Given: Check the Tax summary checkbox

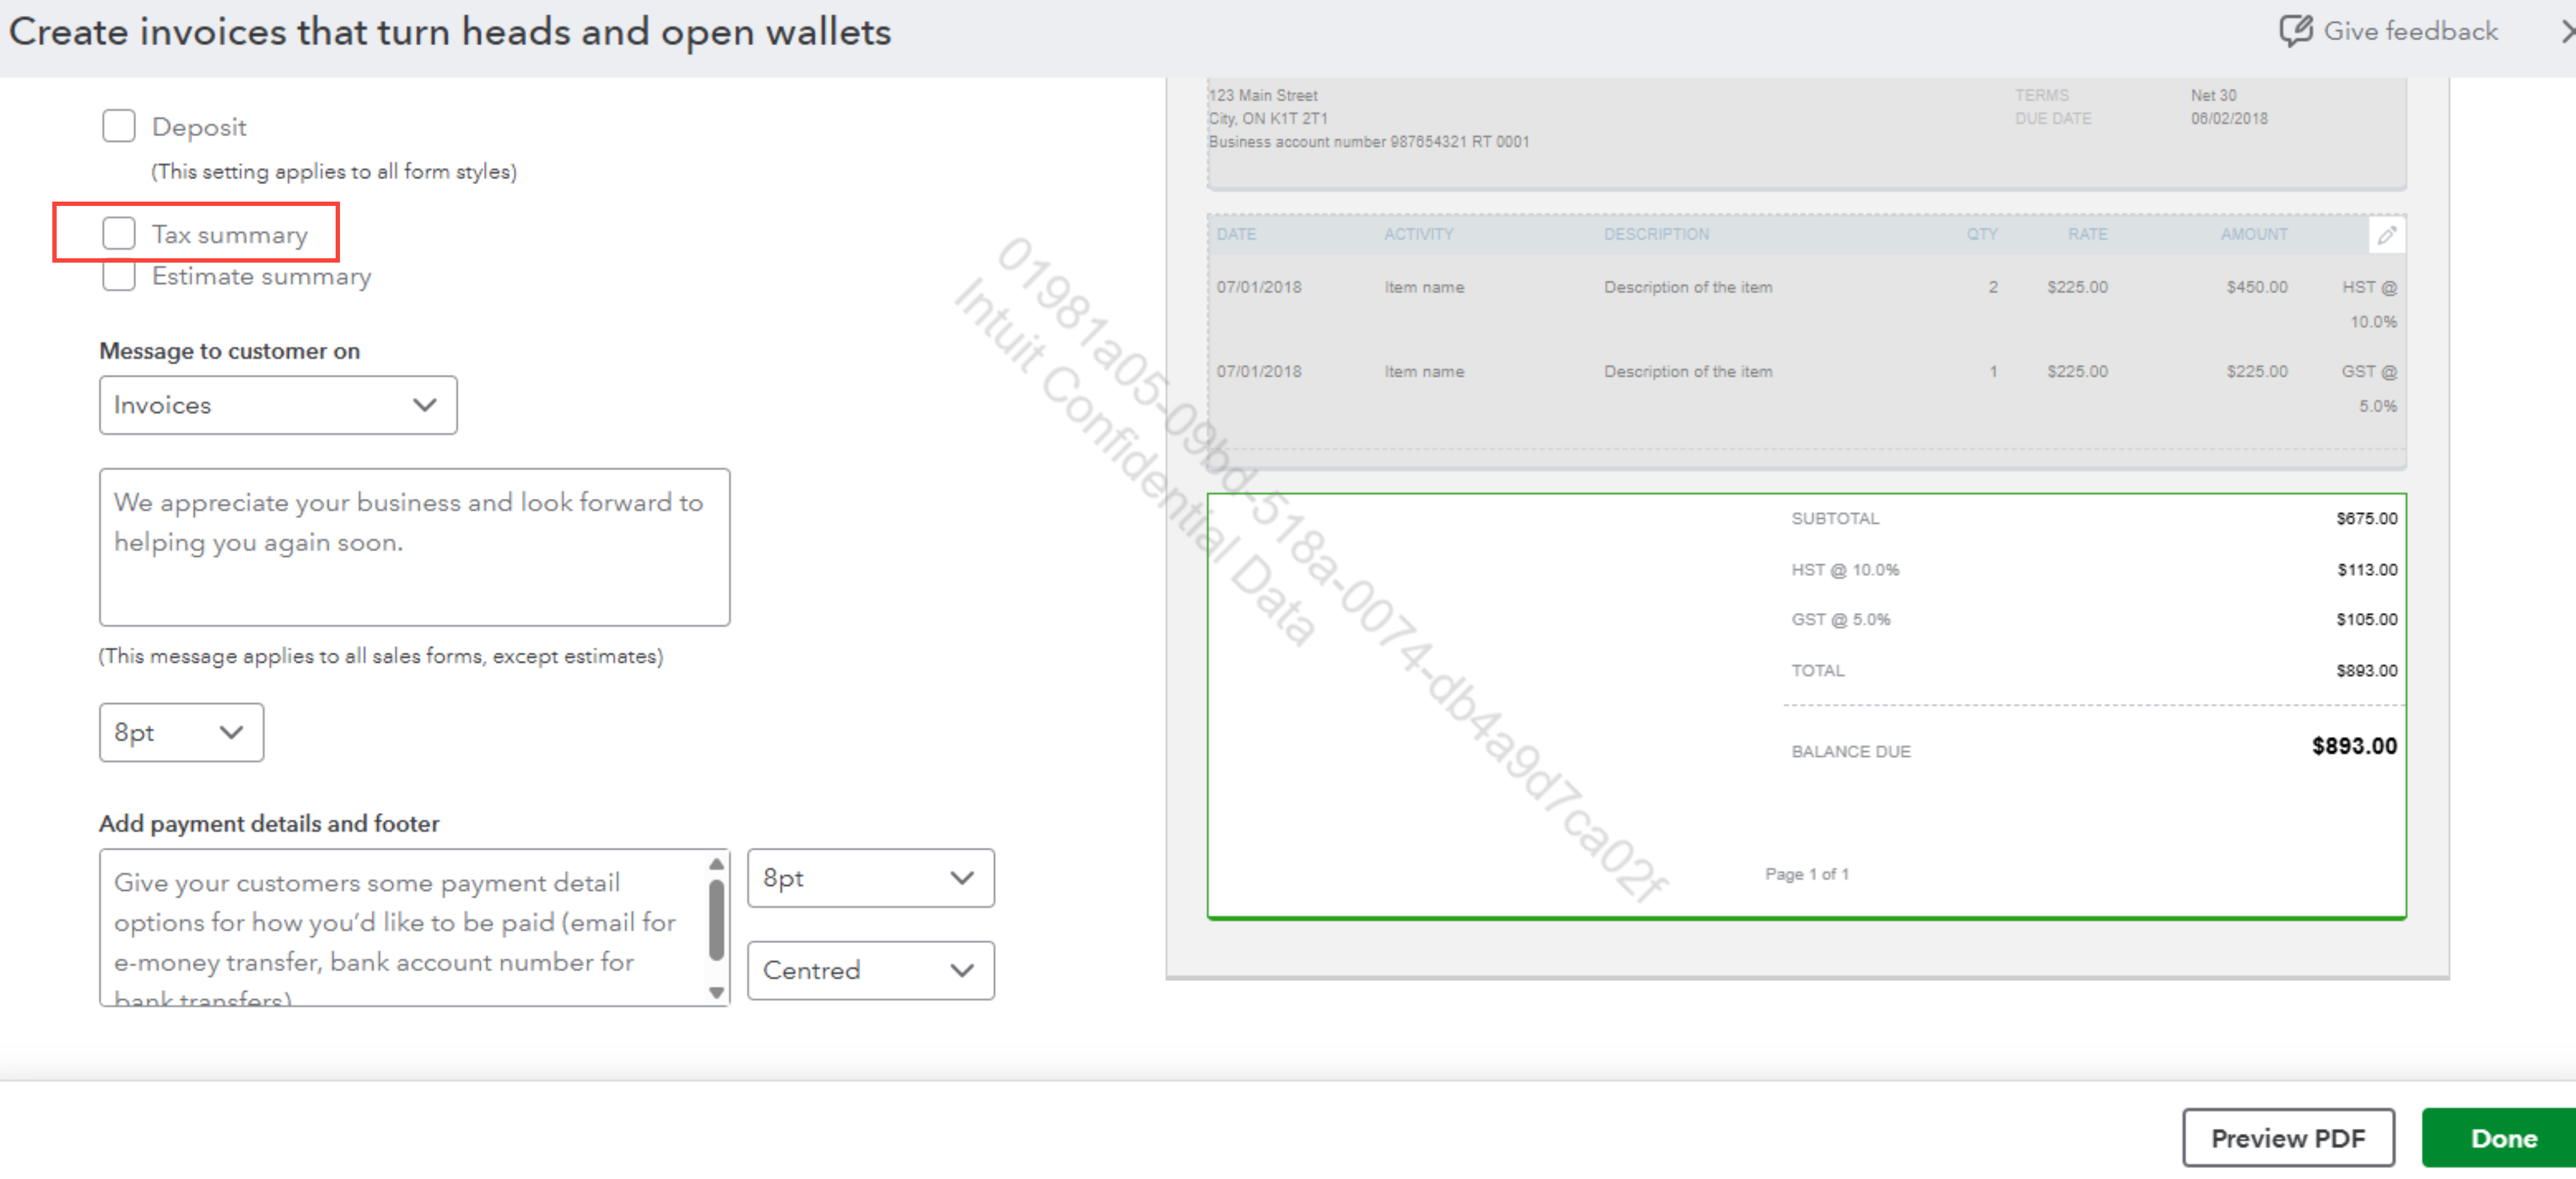Looking at the screenshot, I should [119, 233].
